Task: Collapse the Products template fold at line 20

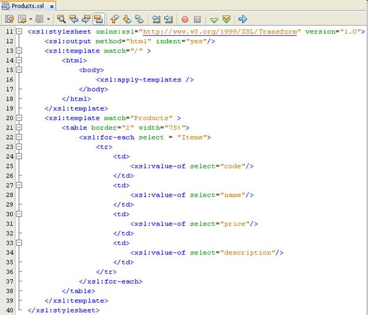Action: [x=19, y=118]
